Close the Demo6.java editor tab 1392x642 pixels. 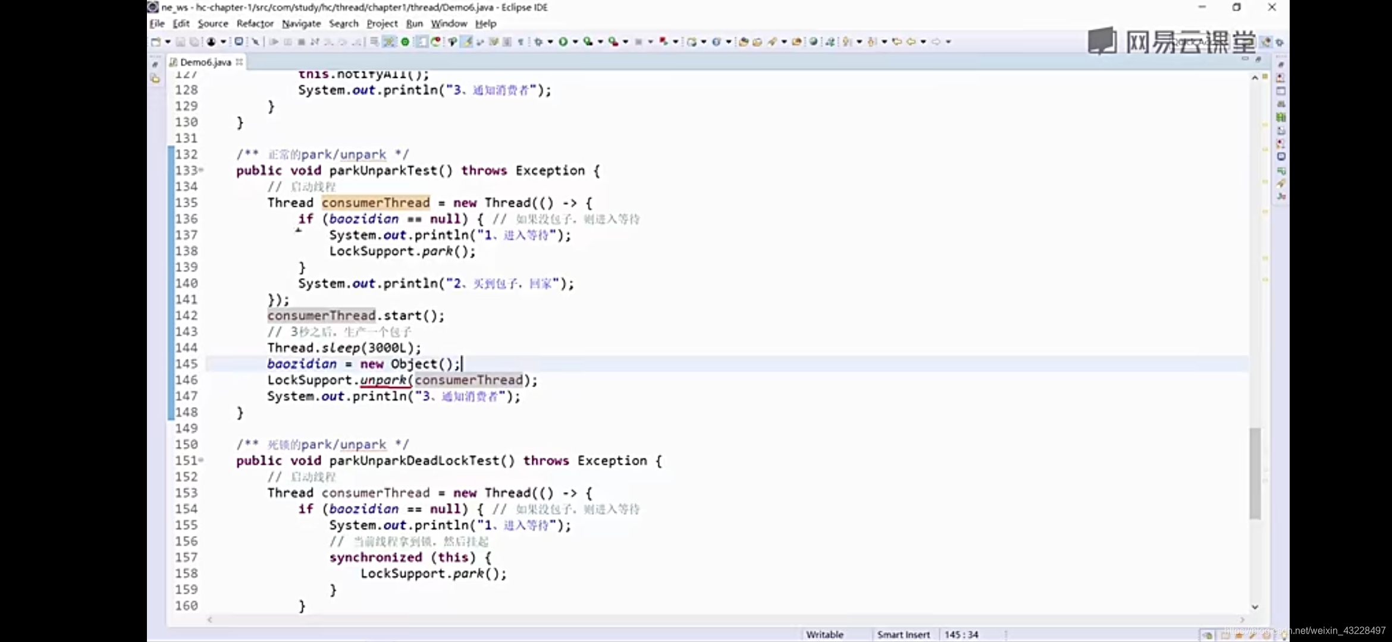tap(239, 62)
